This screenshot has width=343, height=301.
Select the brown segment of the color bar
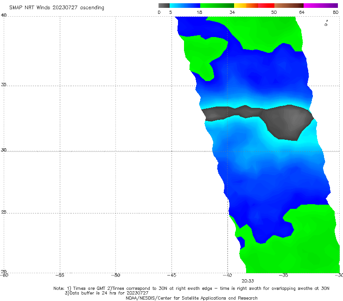point(289,6)
